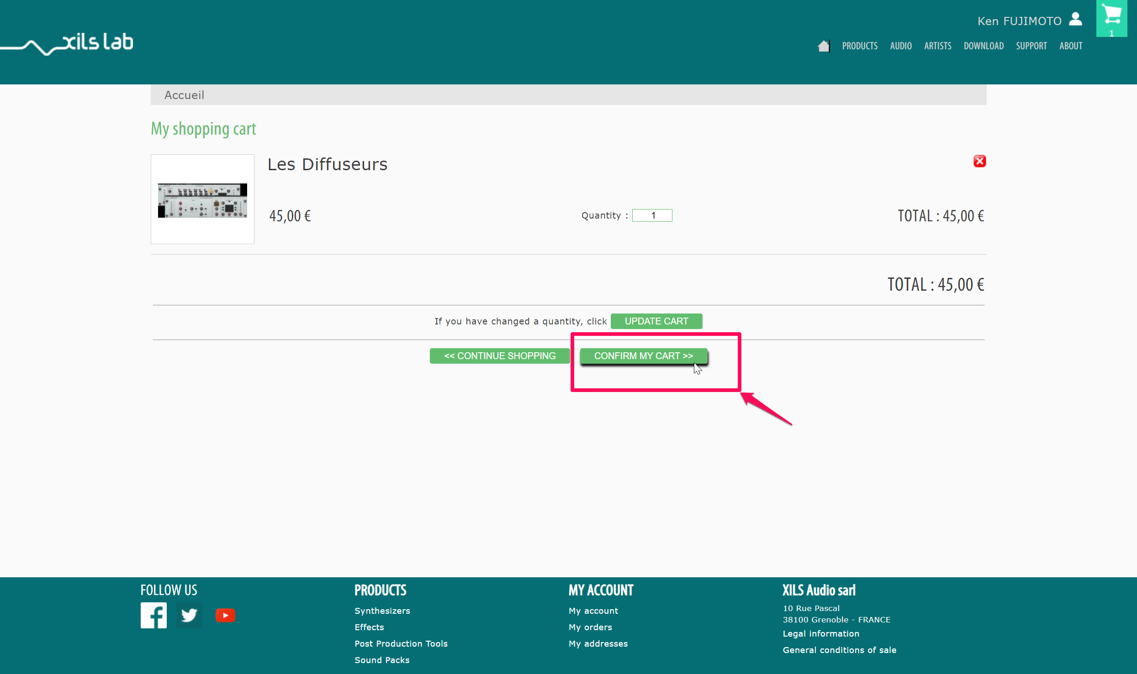Click the xils lab logo
Screen dimensions: 1137x674
pos(67,43)
